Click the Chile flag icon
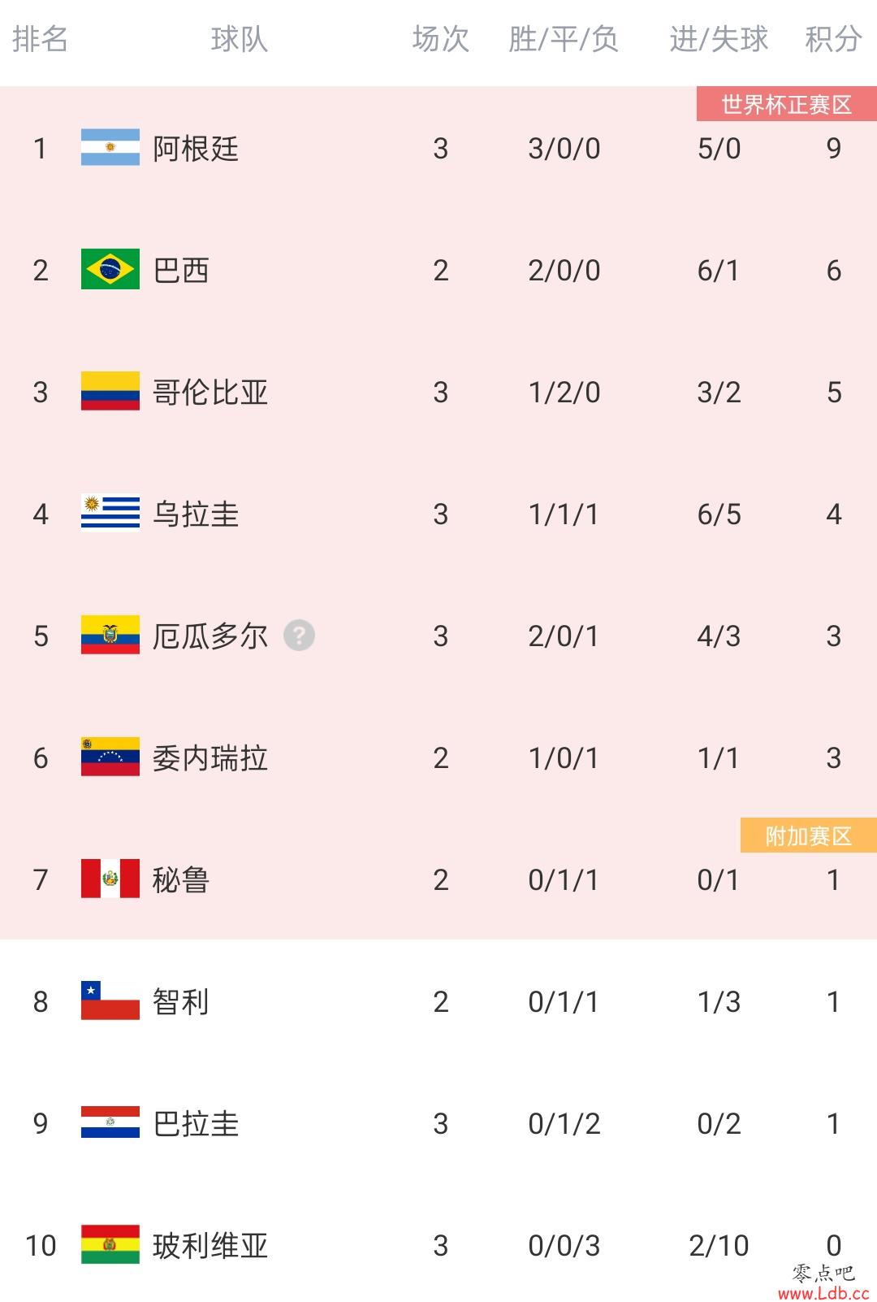 coord(110,1001)
